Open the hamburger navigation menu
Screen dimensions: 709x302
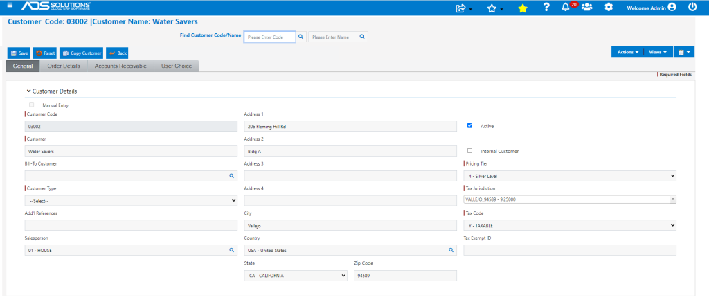[10, 6]
